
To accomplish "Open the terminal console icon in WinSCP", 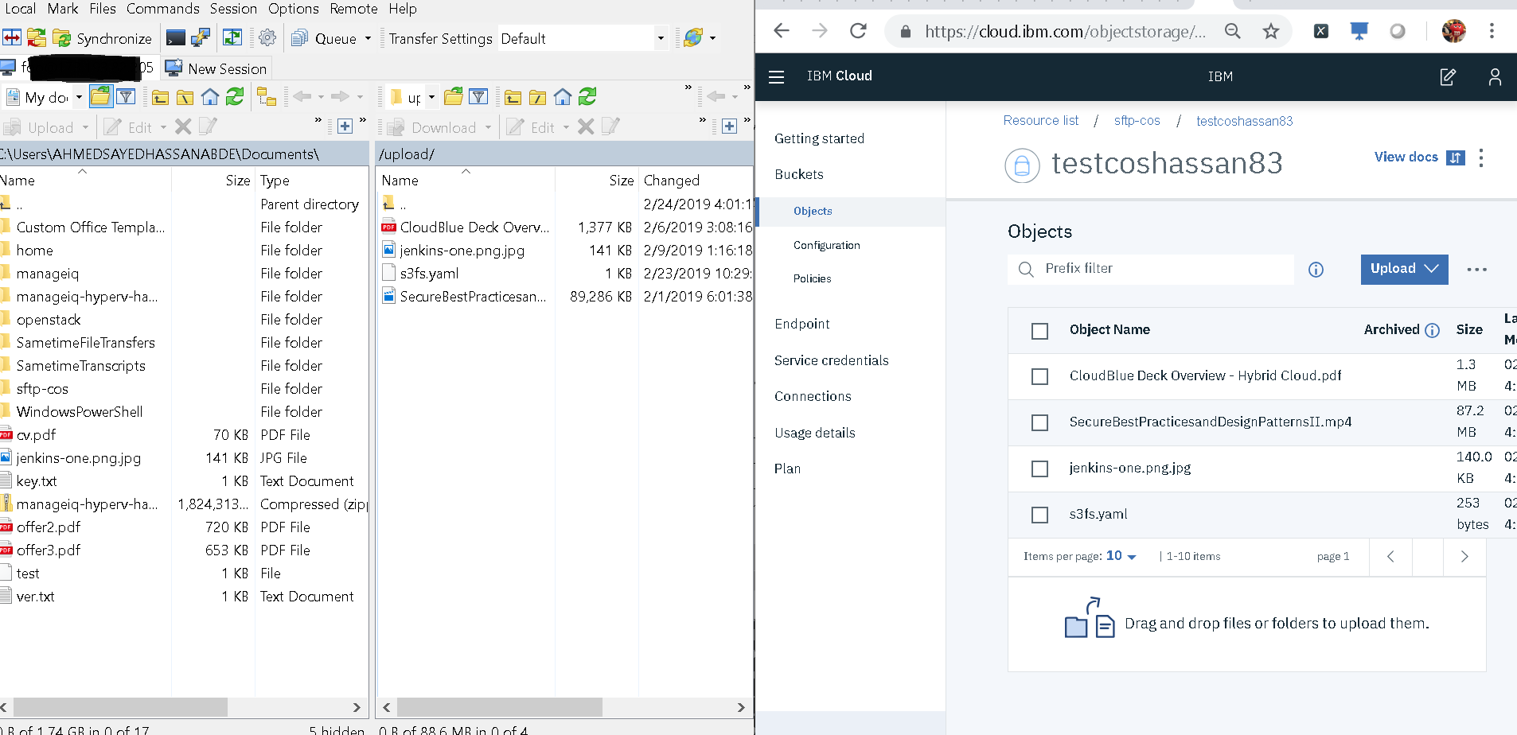I will (176, 37).
